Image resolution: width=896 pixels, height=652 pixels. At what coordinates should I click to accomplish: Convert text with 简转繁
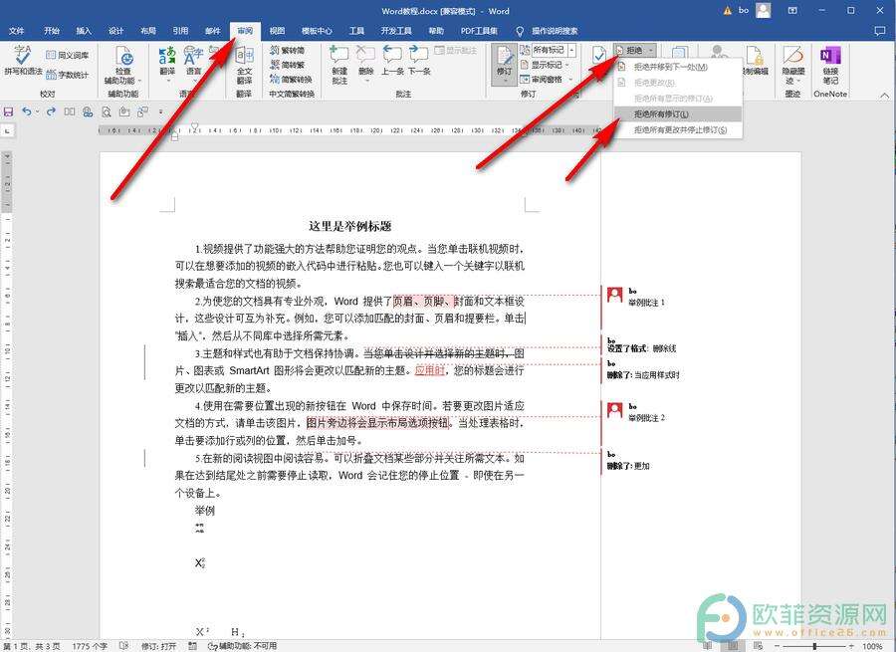point(288,65)
